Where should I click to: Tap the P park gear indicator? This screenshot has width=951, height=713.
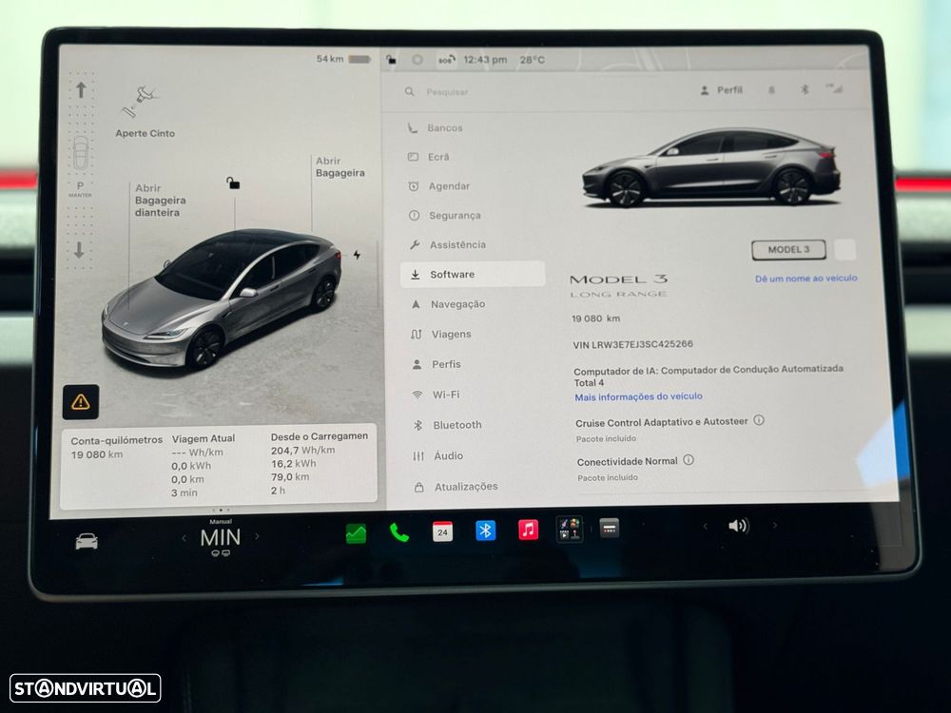[80, 186]
